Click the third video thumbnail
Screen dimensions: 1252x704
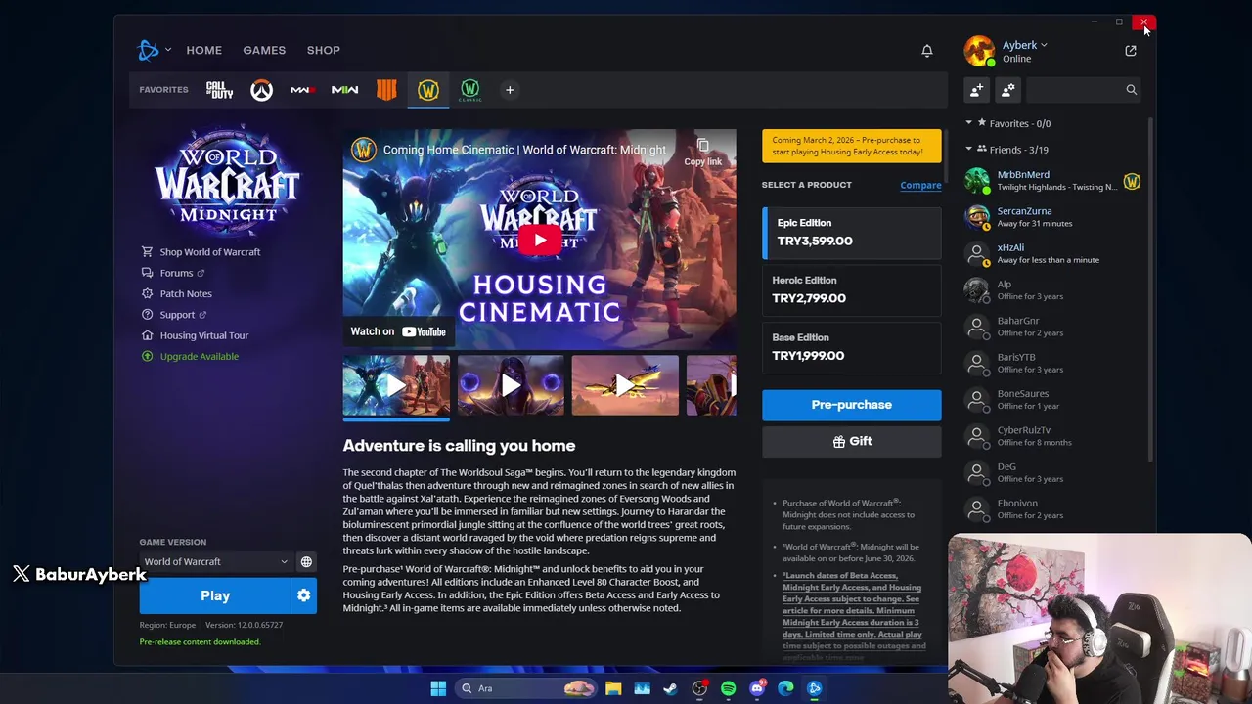pyautogui.click(x=625, y=385)
